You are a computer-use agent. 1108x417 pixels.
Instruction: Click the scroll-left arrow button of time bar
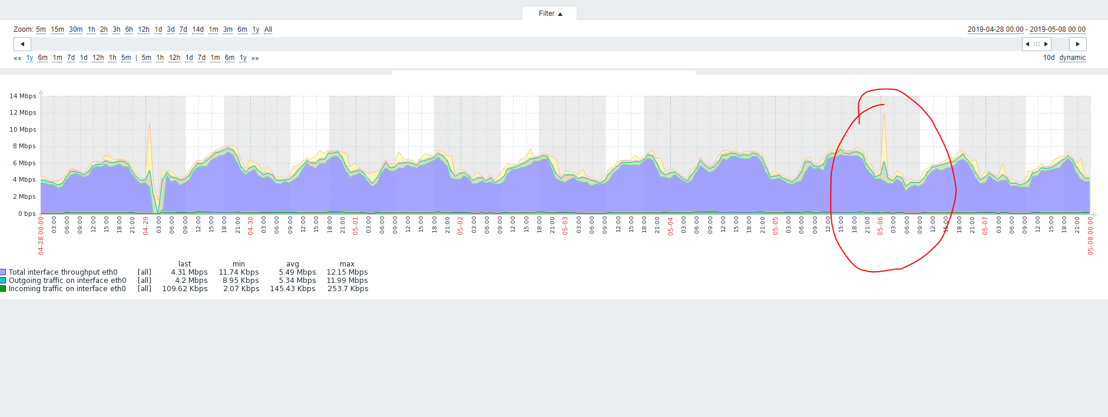click(22, 44)
